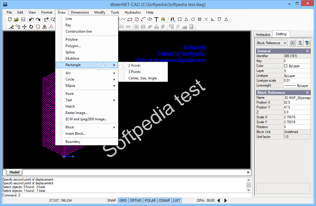Choose 3 Points rectangle option

(143, 72)
